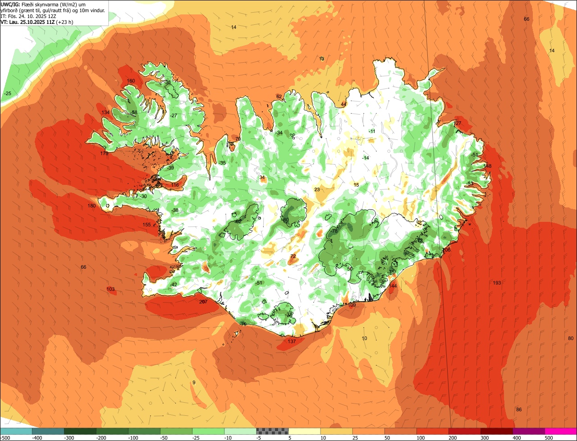577x441 pixels.
Task: Select the value -42 on Reykjanes
Action: pos(174,285)
